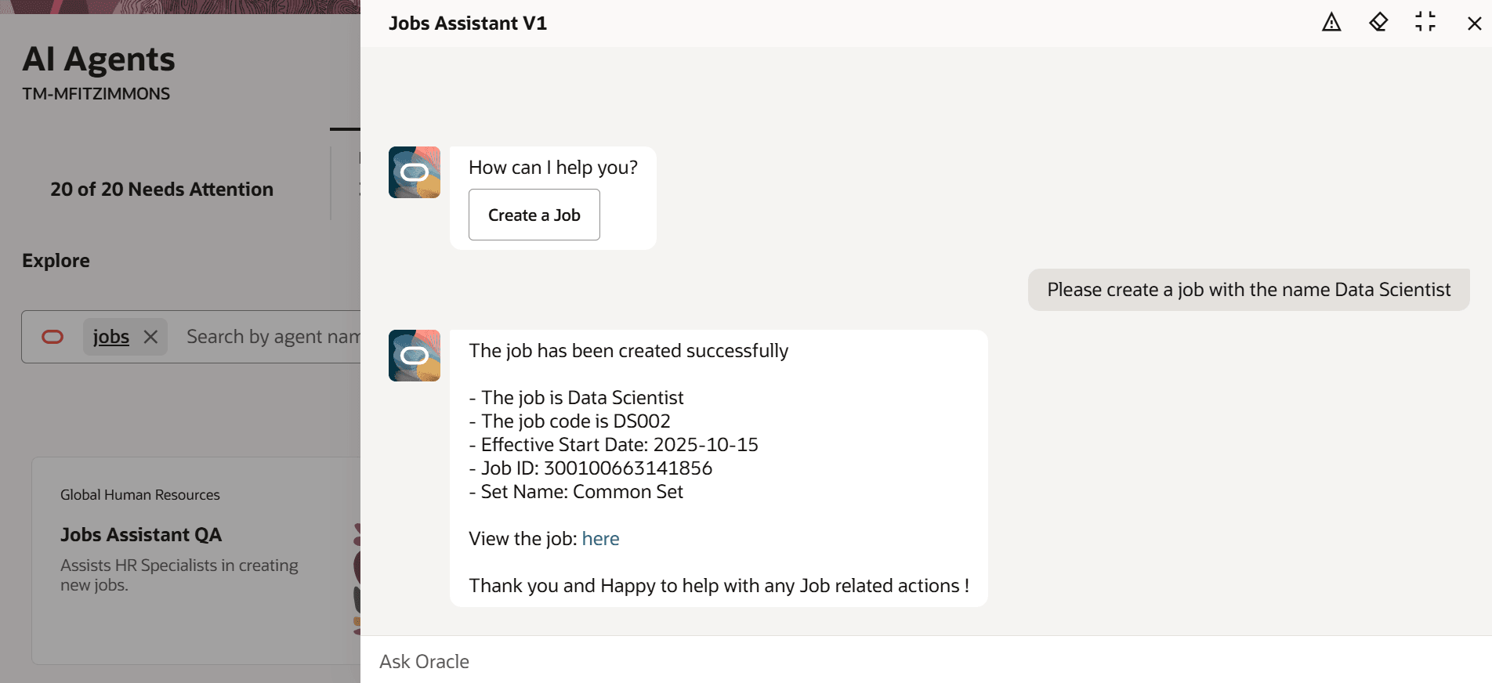1492x683 pixels.
Task: Open the Jobs Assistant QA card
Action: point(196,561)
